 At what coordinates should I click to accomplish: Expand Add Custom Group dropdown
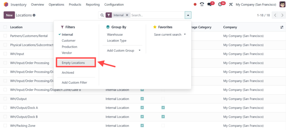pyautogui.click(x=124, y=51)
